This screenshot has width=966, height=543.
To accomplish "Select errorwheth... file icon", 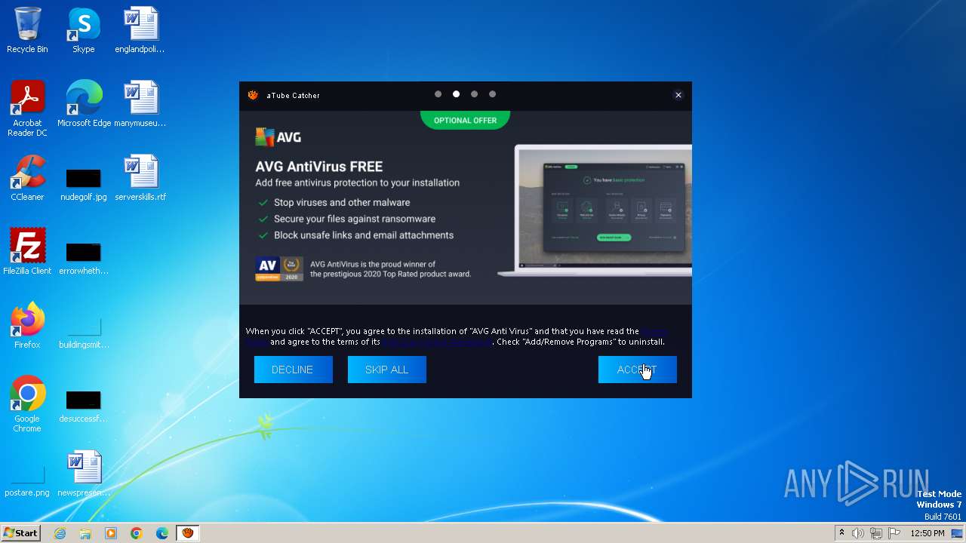I will click(83, 259).
